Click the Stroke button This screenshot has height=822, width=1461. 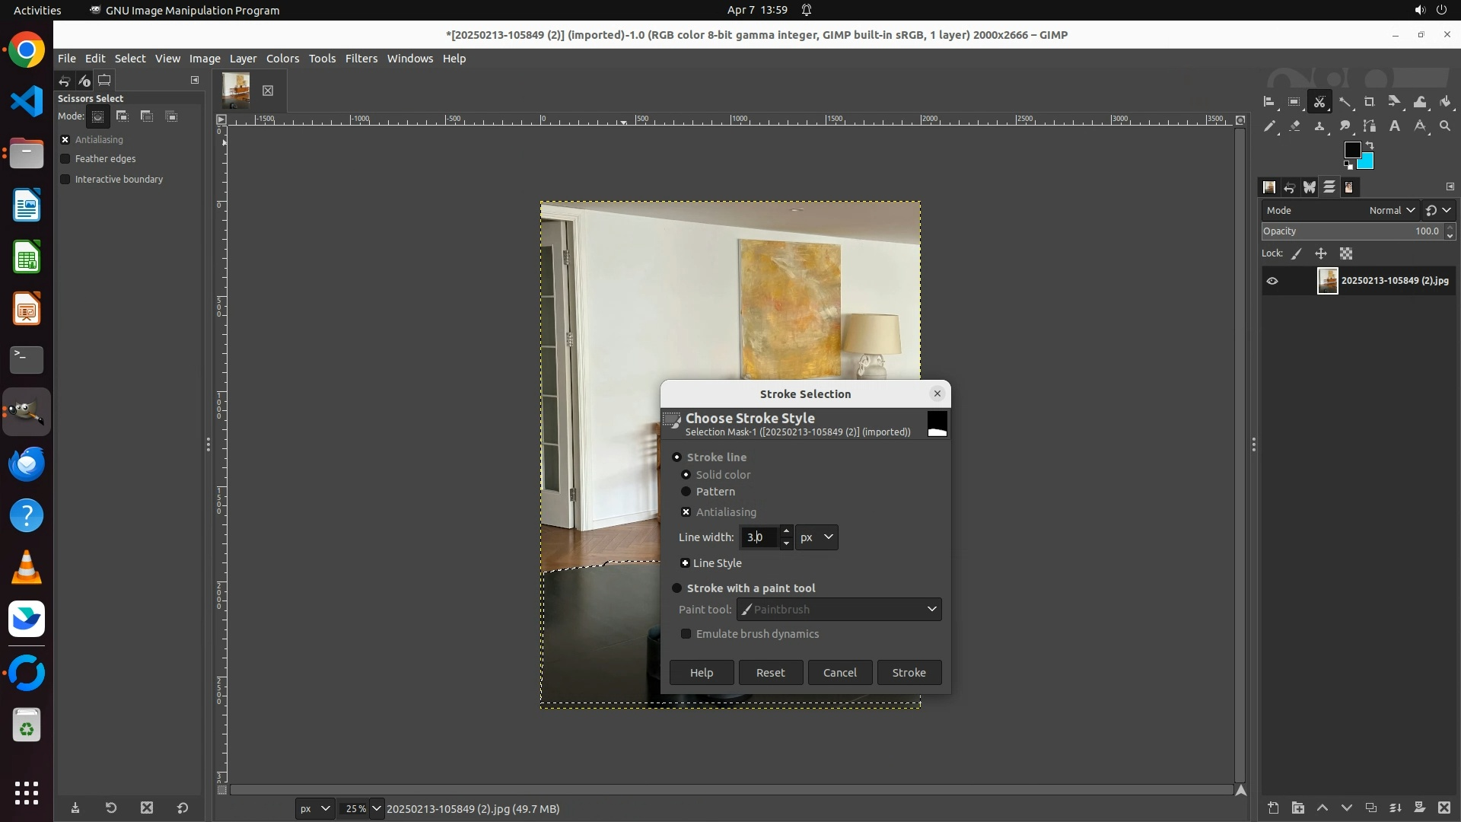(909, 673)
